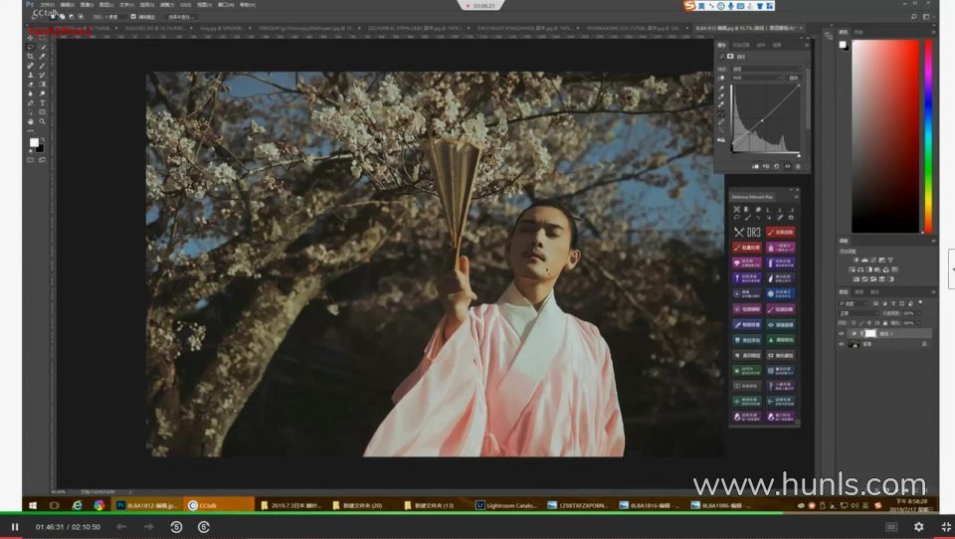The image size is (955, 539).
Task: Open the Layers panel flyout menu
Action: [934, 291]
